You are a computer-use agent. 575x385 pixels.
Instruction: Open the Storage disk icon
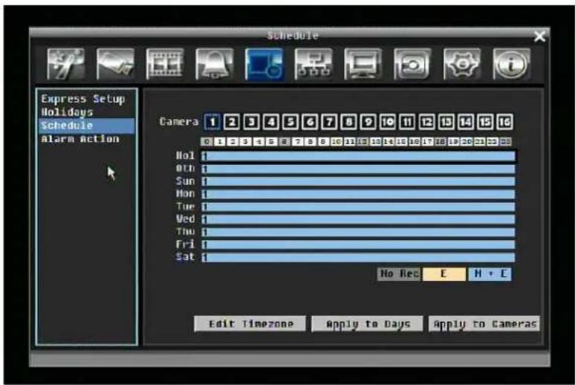[x=412, y=64]
